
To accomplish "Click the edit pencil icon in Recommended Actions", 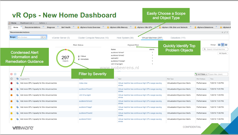I will coord(225,32).
